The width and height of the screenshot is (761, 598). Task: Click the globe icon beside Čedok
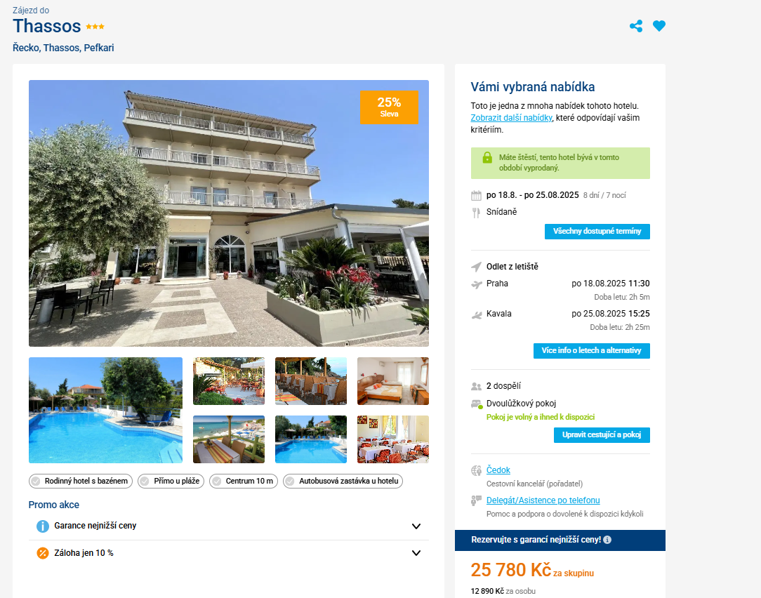(476, 470)
